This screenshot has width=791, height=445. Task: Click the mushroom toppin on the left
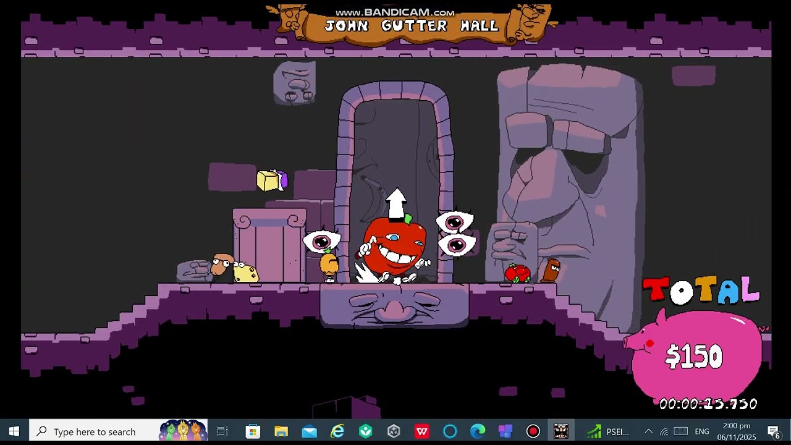tap(221, 266)
